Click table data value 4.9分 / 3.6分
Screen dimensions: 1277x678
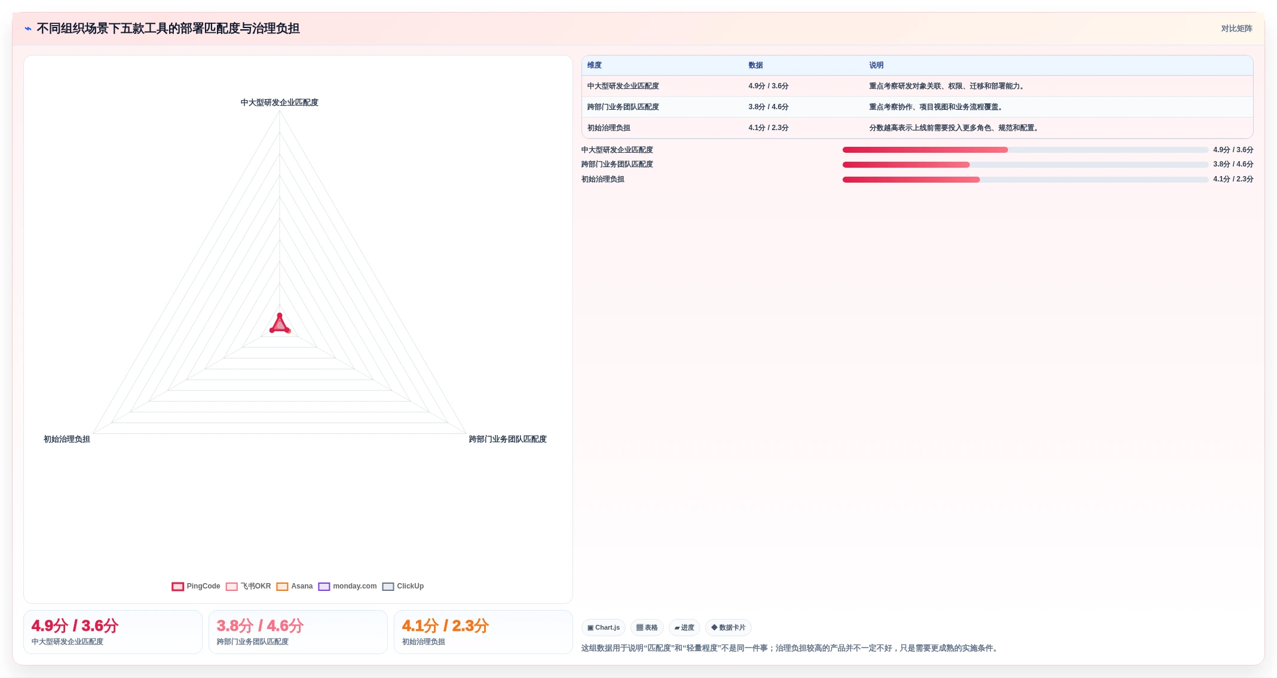click(768, 87)
